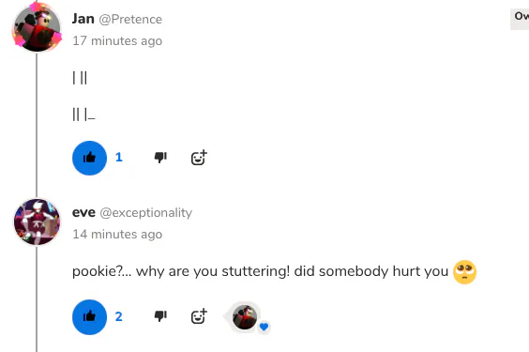The image size is (529, 352).
Task: Toggle the like button on Jan's comment
Action: (89, 158)
